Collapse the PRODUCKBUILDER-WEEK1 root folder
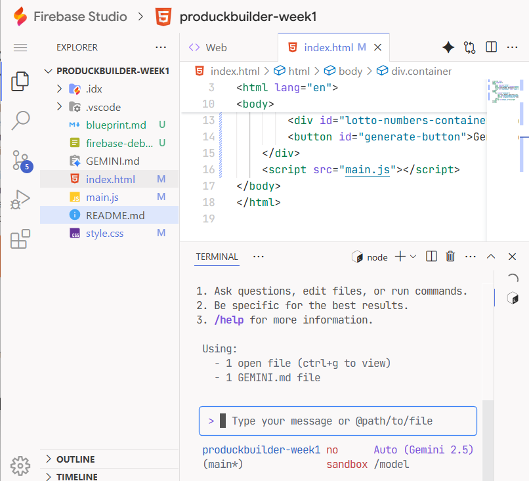Viewport: 529px width, 481px height. coord(49,71)
